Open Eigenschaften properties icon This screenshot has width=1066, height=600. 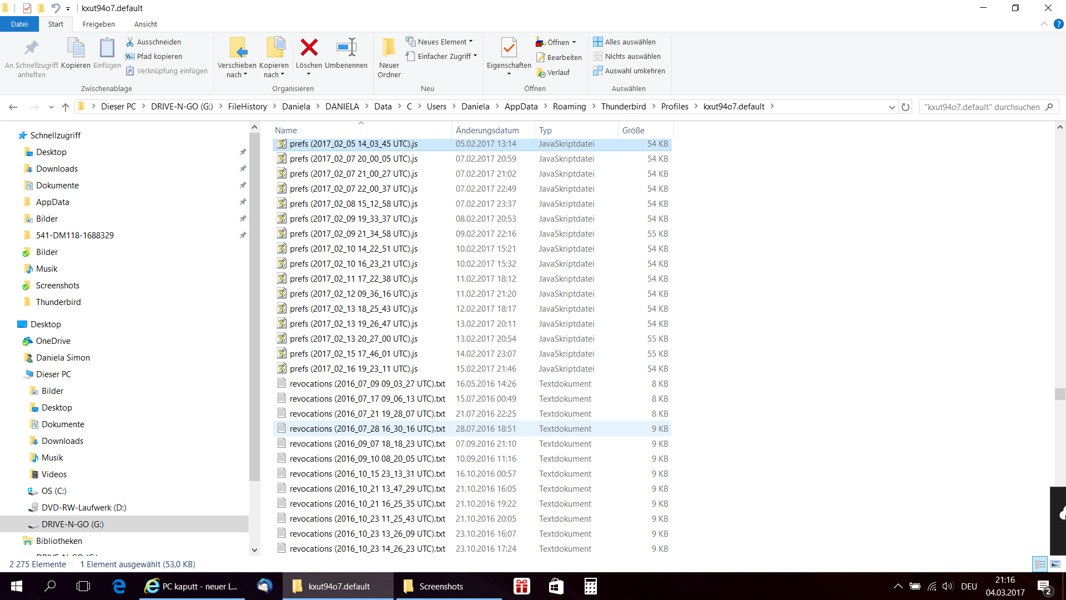click(x=509, y=48)
